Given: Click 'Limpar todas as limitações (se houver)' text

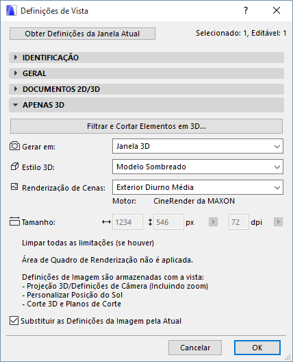Looking at the screenshot, I should pos(88,243).
